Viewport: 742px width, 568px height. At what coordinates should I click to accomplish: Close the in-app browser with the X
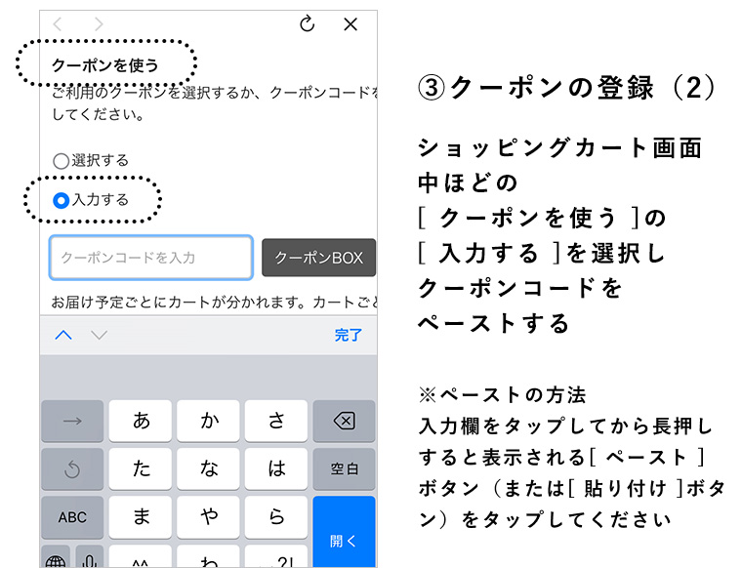[350, 24]
